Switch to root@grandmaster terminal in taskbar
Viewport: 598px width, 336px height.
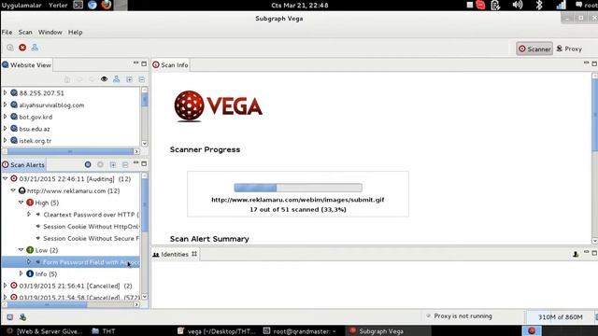click(x=300, y=331)
